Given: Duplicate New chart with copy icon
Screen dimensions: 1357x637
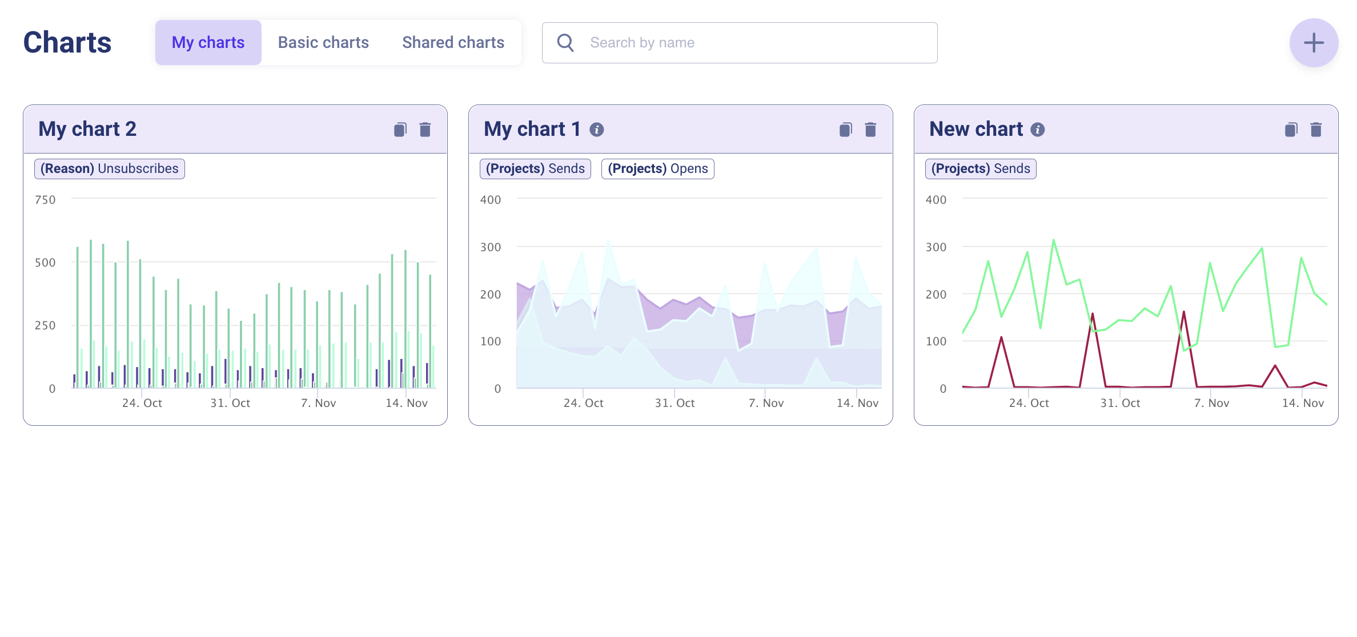Looking at the screenshot, I should coord(1291,130).
